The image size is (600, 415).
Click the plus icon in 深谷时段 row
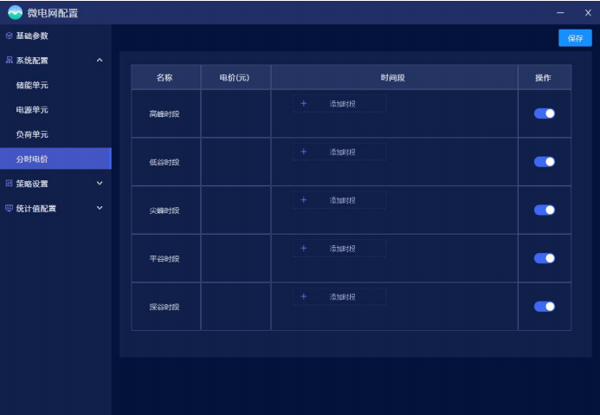(303, 297)
